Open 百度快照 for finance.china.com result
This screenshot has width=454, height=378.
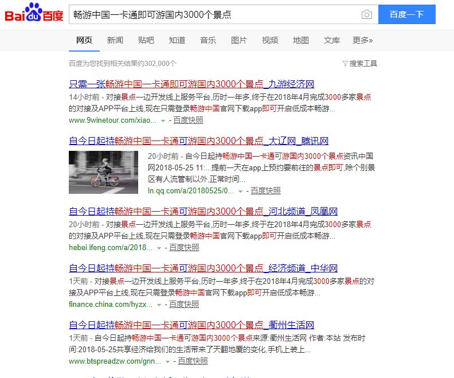[x=184, y=305]
